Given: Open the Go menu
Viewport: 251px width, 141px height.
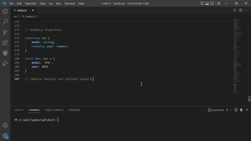Looking at the screenshot, I should click(51, 4).
